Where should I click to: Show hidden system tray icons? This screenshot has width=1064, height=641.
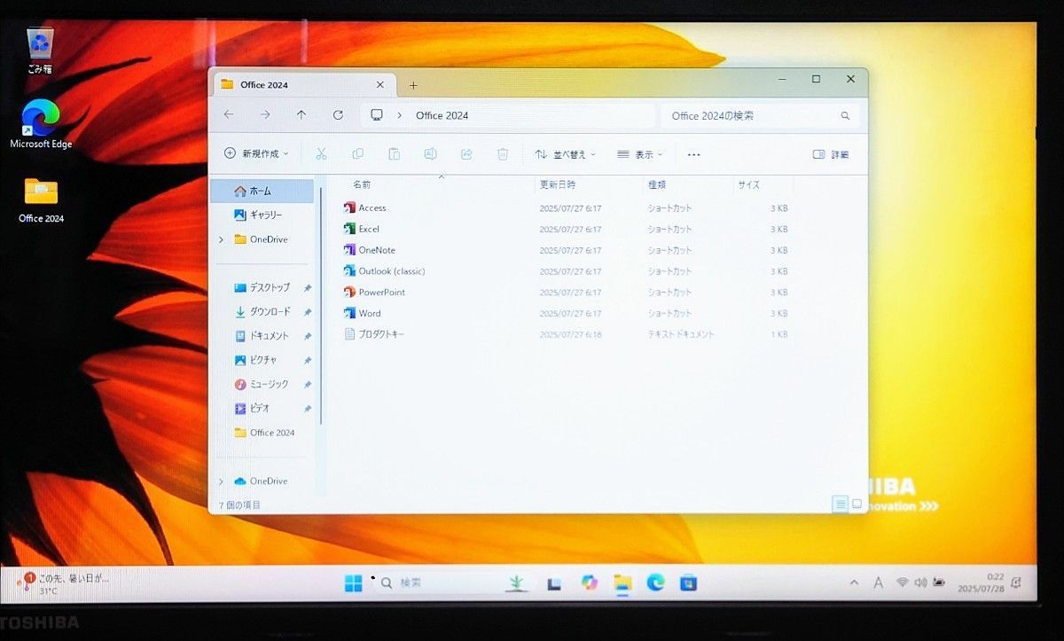click(854, 582)
